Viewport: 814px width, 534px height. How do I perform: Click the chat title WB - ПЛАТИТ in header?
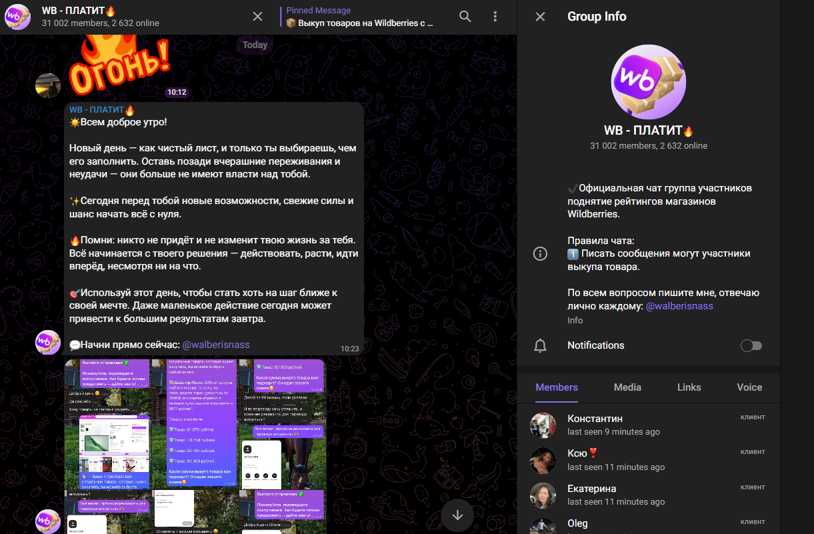(x=79, y=11)
